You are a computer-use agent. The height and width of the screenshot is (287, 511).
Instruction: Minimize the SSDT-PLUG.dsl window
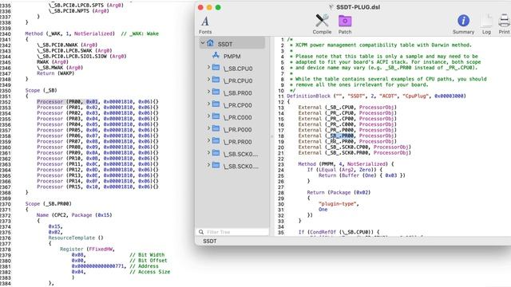tap(209, 7)
